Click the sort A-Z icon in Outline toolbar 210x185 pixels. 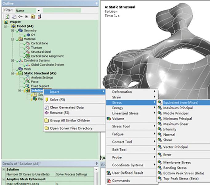click(x=40, y=17)
